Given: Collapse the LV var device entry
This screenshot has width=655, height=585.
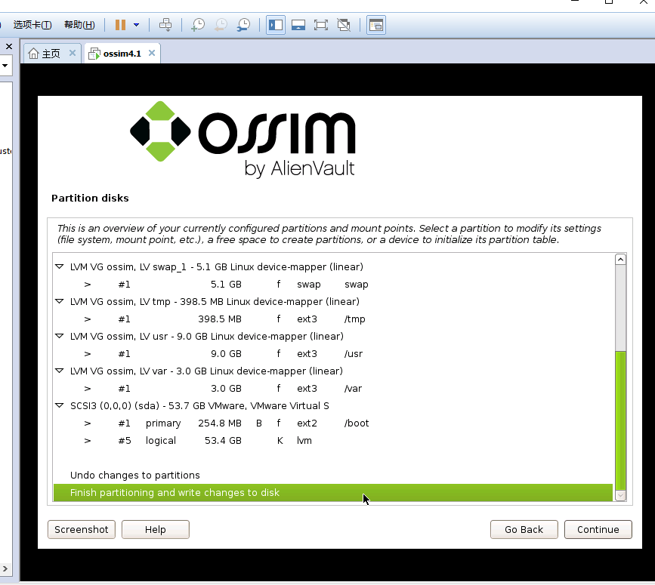Looking at the screenshot, I should click(x=60, y=371).
